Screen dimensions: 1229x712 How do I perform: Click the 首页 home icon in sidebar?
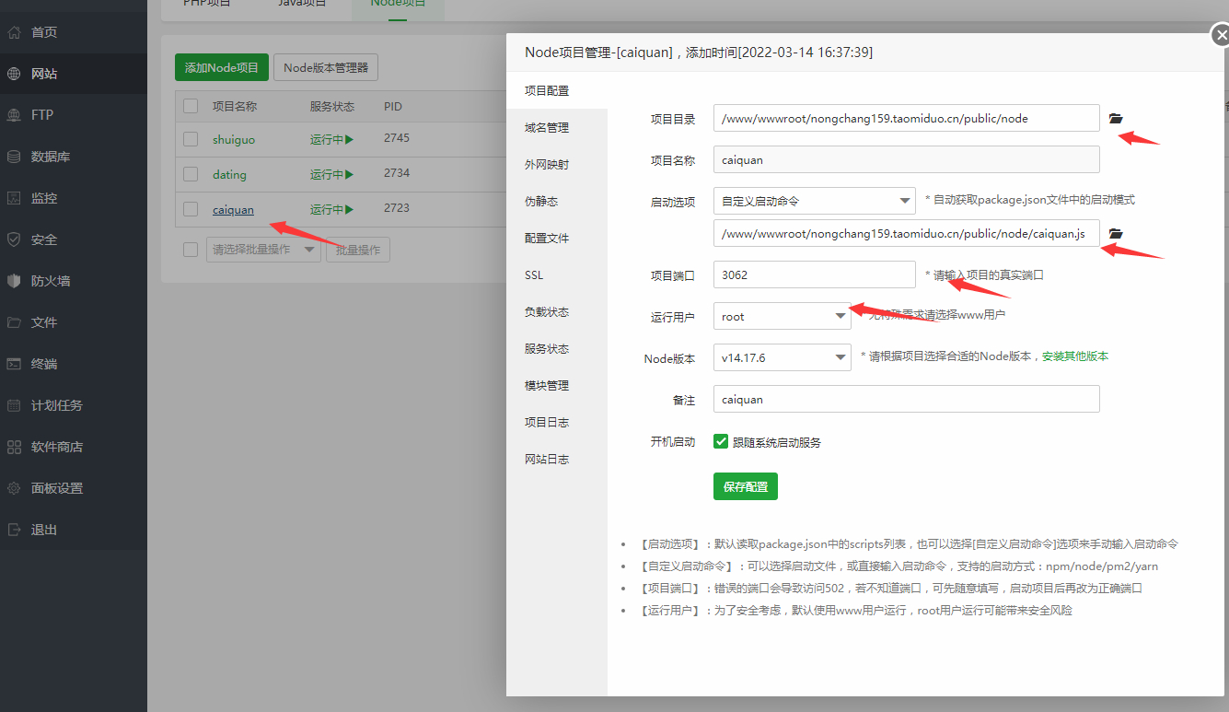point(14,32)
